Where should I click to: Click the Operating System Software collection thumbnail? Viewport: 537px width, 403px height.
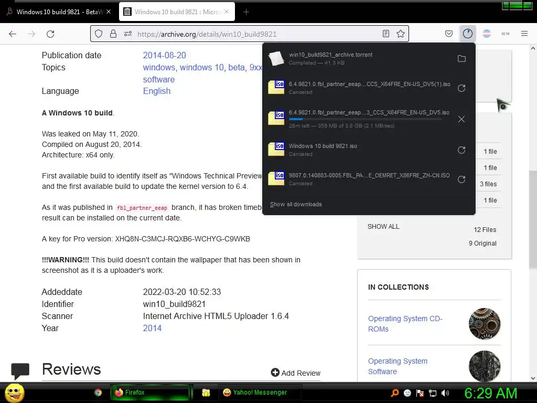click(x=484, y=366)
